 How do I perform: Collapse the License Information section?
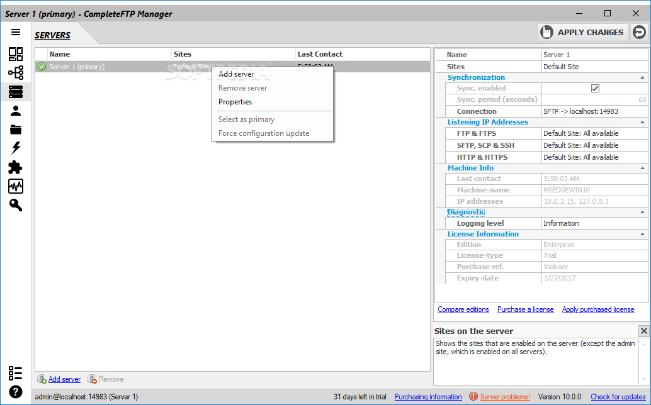(x=642, y=234)
